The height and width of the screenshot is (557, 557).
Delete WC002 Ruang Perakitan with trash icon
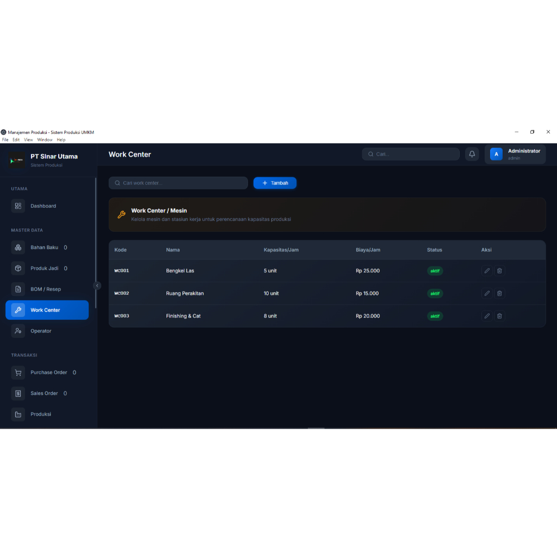point(499,293)
